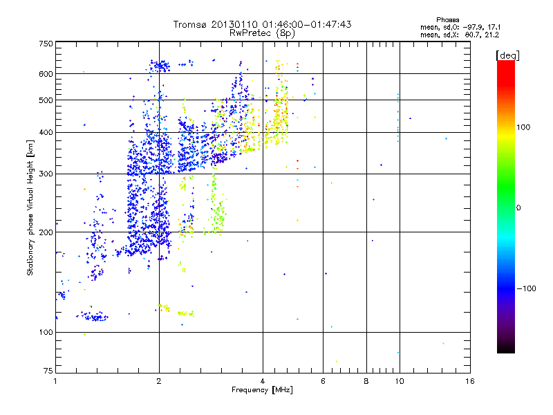The image size is (553, 415).
Task: Click x-axis tick label "4"
Action: pyautogui.click(x=263, y=381)
